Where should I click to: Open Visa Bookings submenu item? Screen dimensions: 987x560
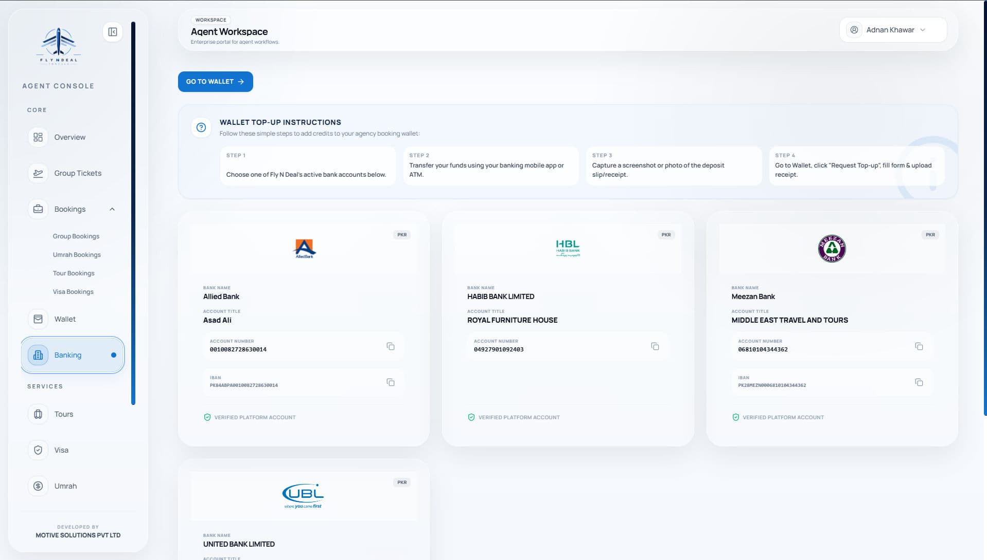(73, 292)
